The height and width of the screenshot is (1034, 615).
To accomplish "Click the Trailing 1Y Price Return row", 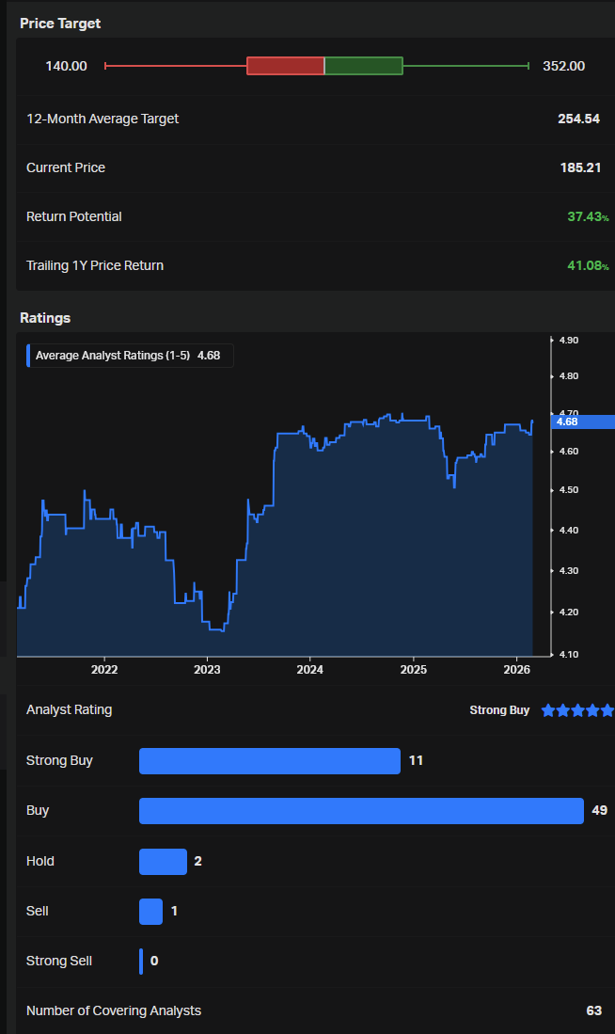I will click(315, 265).
